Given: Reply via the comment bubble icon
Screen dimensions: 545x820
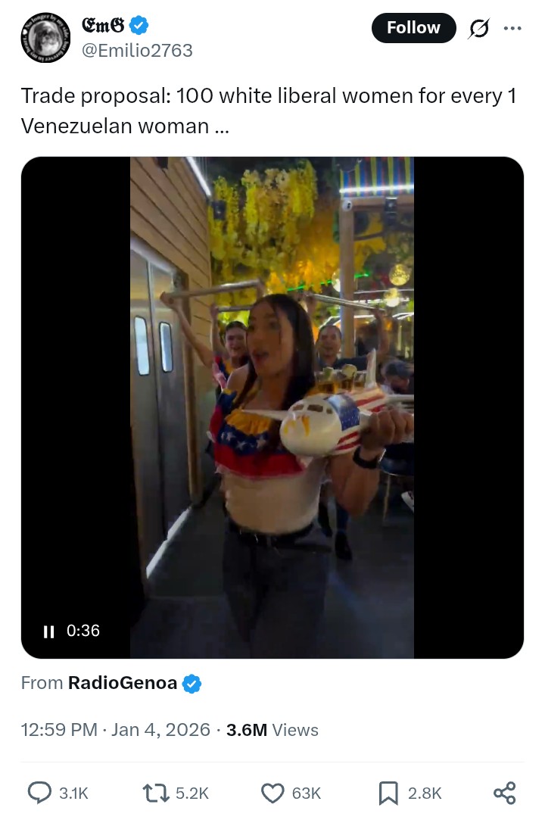Looking at the screenshot, I should [x=39, y=793].
